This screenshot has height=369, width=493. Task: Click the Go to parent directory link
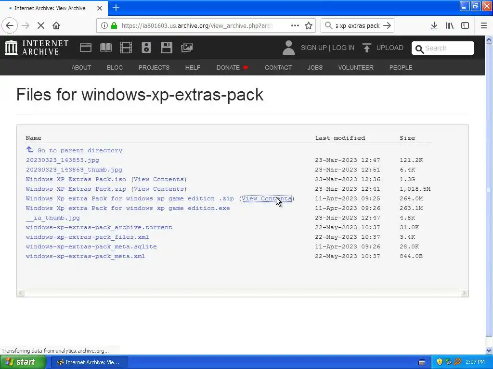coord(80,150)
